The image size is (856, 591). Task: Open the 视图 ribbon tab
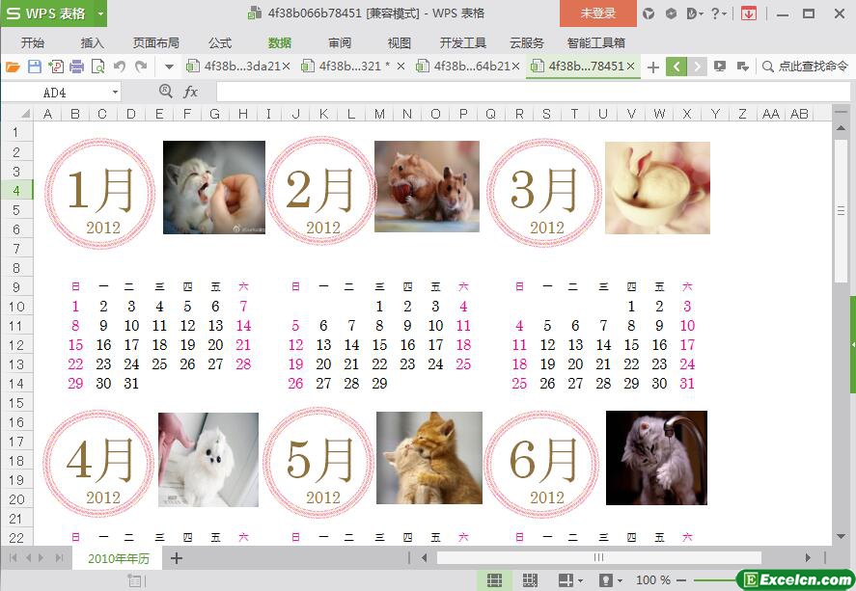tap(400, 43)
